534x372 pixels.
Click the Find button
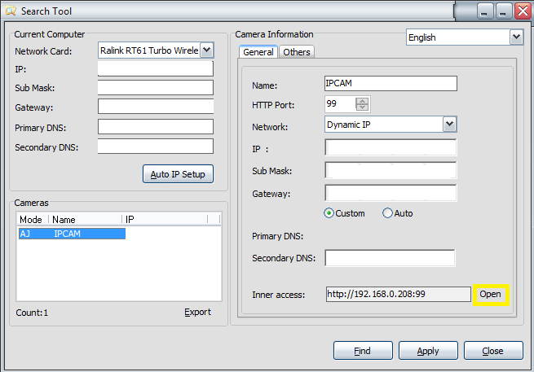[363, 351]
